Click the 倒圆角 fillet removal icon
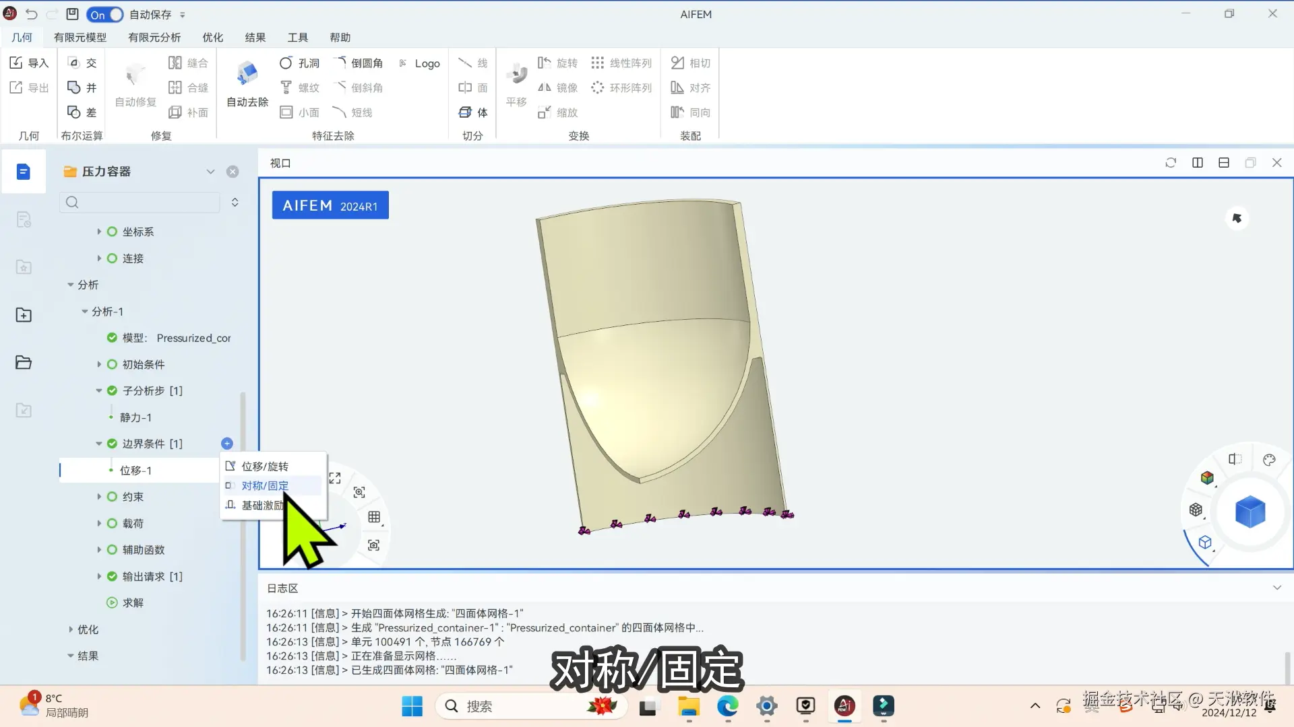Viewport: 1294px width, 727px height. pyautogui.click(x=340, y=63)
